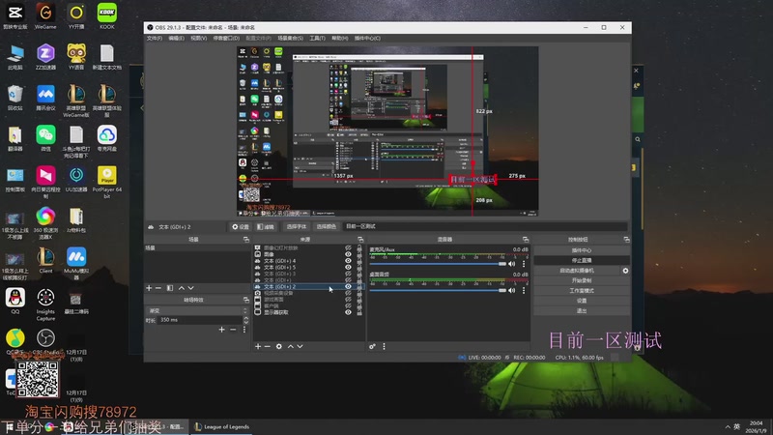This screenshot has height=435, width=773.
Task: Click the 工作室模式 button
Action: click(582, 291)
